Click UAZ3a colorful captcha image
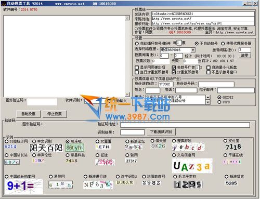This screenshot has width=260, height=199. tap(192, 166)
